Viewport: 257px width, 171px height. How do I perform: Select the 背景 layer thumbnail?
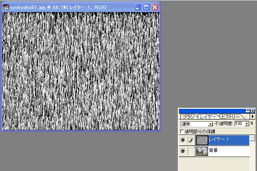[202, 151]
